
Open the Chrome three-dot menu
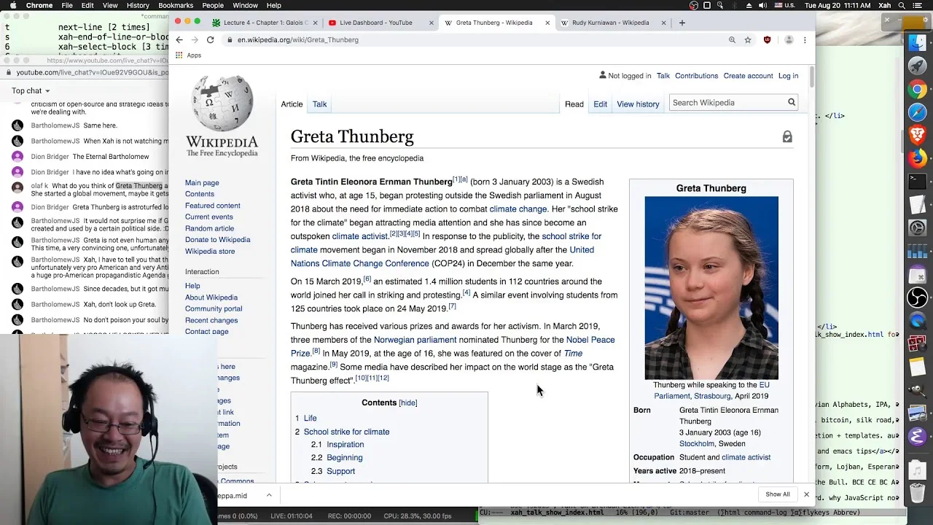click(x=805, y=40)
